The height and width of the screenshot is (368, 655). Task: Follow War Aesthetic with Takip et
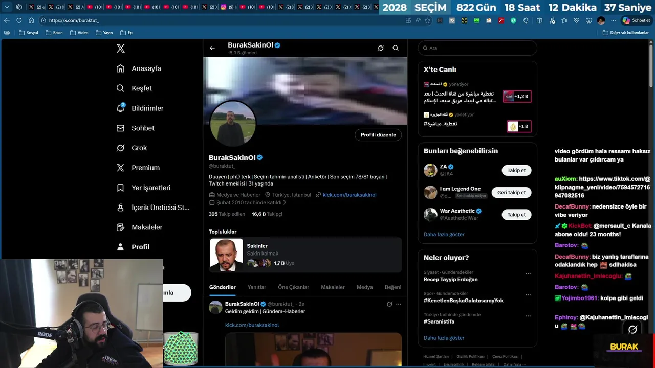coord(516,215)
